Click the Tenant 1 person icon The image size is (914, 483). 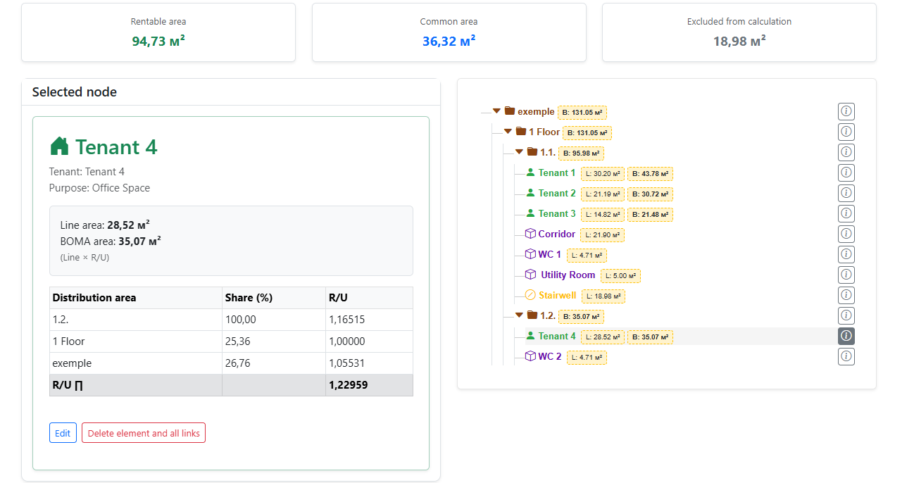[x=530, y=172]
